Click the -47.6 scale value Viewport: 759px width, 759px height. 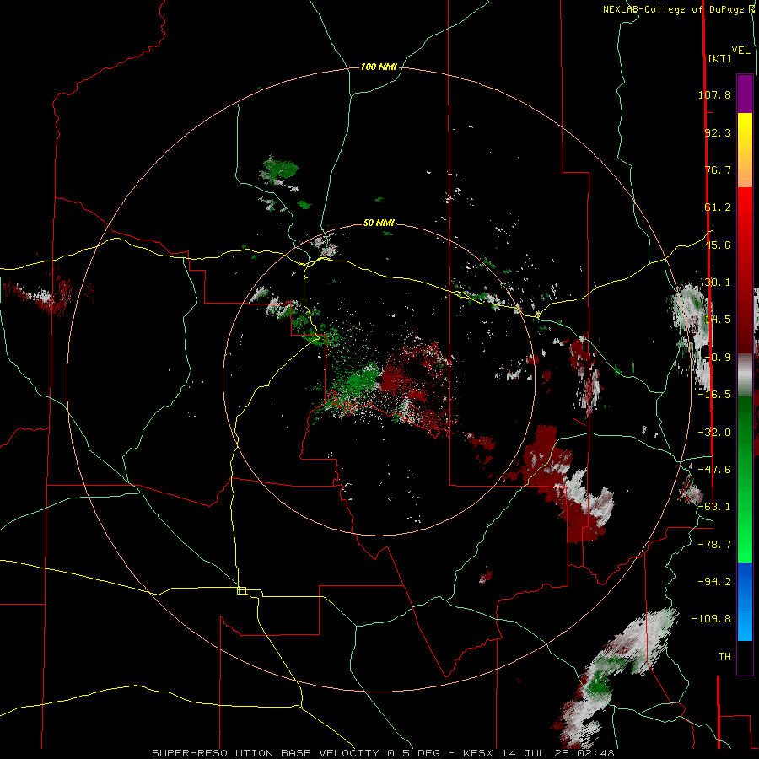coord(714,470)
